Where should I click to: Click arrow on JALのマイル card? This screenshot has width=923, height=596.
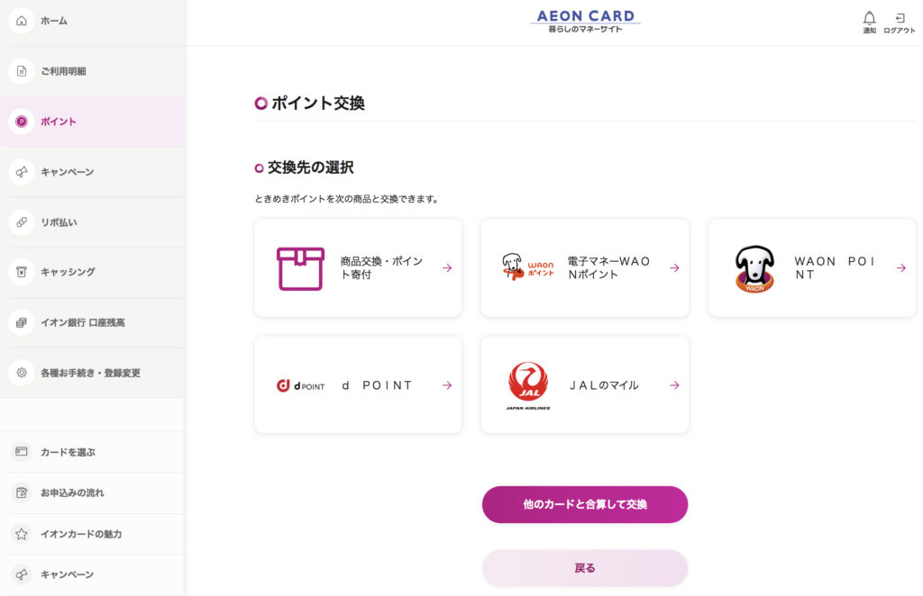pos(674,385)
